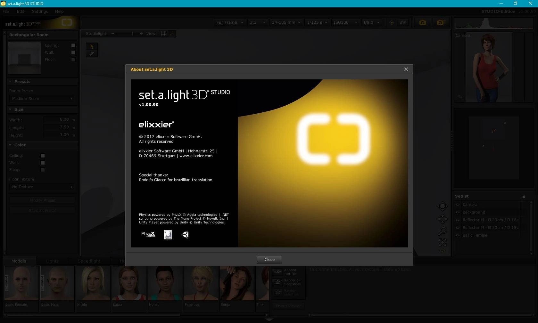This screenshot has width=538, height=323.
Task: Click the Length value field 7.50
Action: (x=56, y=127)
